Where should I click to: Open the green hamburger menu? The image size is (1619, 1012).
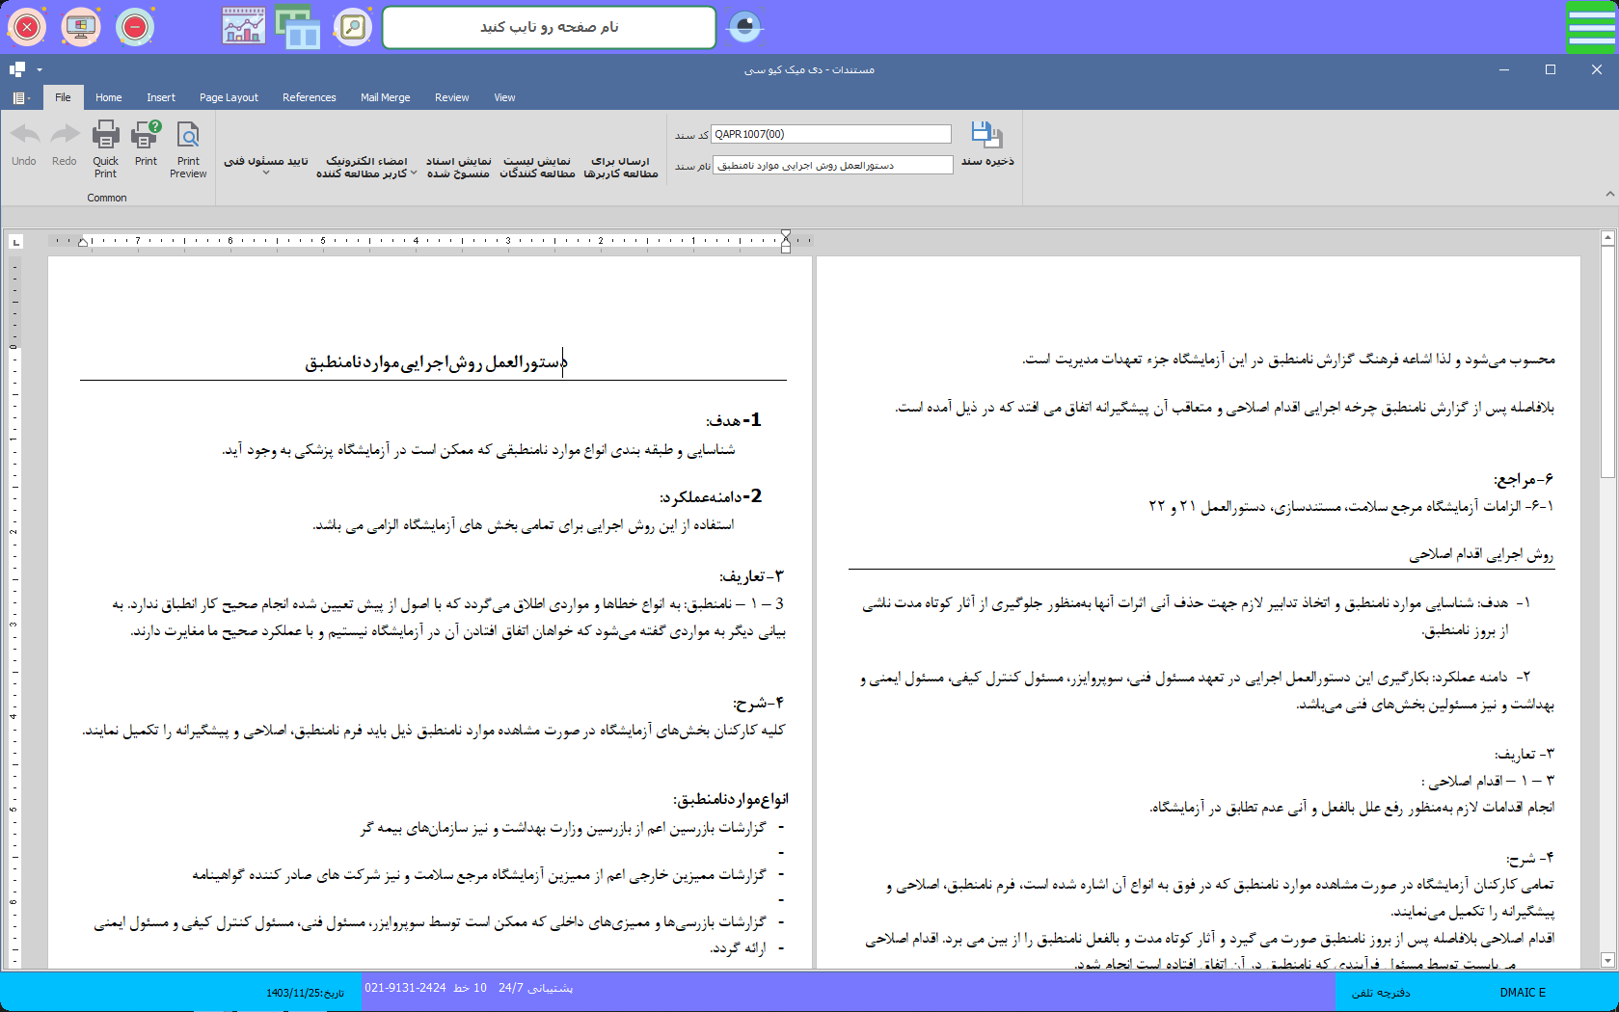pos(1591,27)
